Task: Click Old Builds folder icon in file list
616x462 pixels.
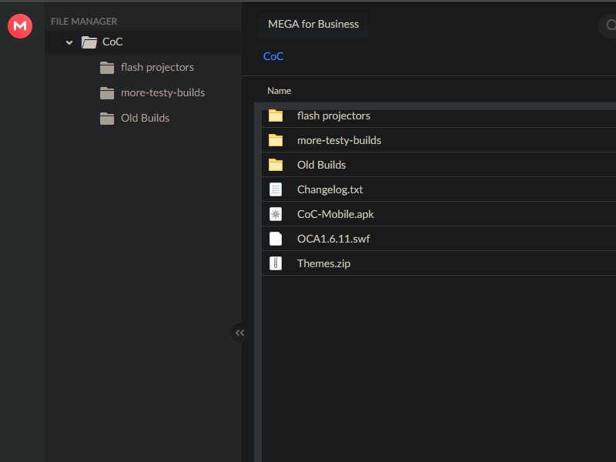Action: 276,165
